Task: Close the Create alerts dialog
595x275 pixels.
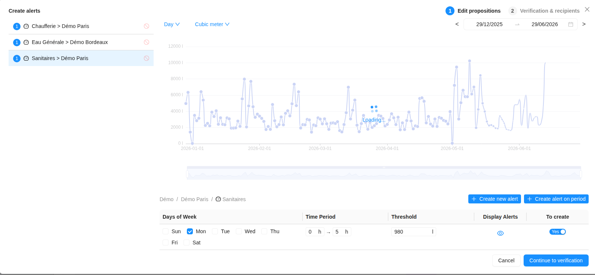Action: click(x=587, y=9)
